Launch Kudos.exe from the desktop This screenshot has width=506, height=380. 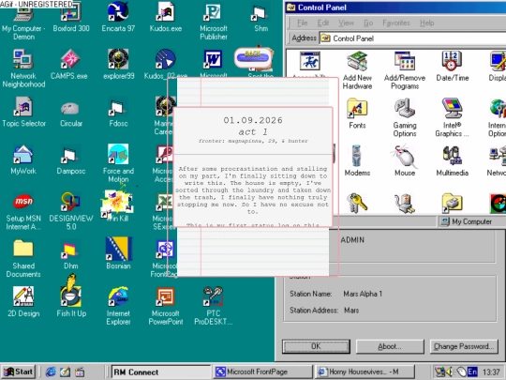point(166,16)
